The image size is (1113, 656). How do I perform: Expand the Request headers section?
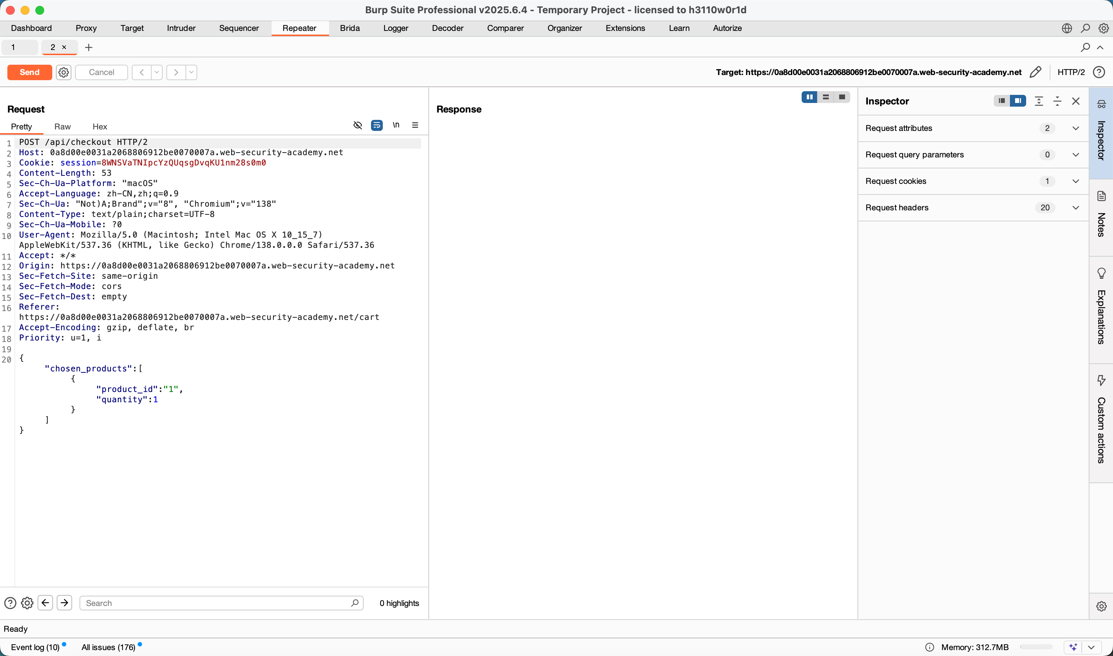point(1075,208)
